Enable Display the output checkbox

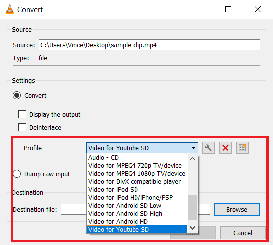22,114
